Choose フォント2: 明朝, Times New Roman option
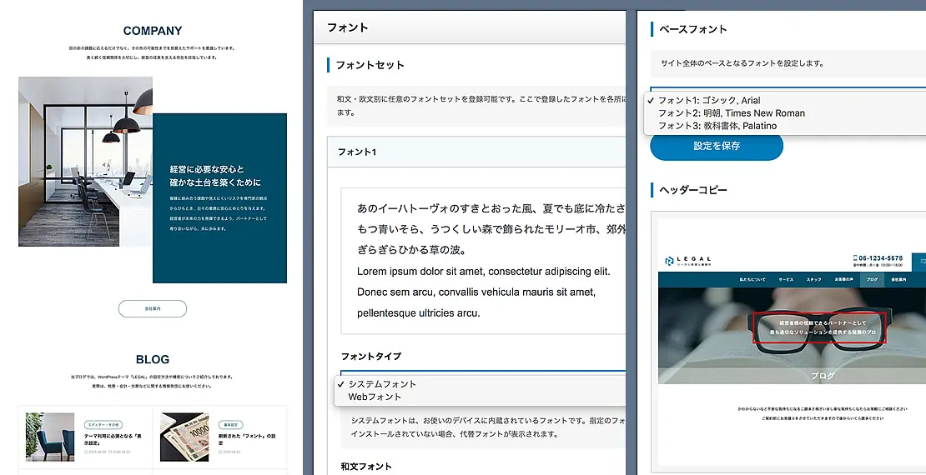The image size is (926, 475). click(731, 112)
